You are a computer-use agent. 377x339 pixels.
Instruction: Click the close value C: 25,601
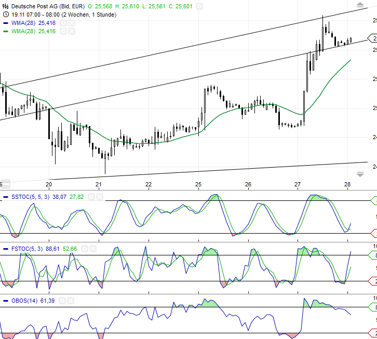[181, 6]
